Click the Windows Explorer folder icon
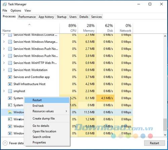Image resolution: width=168 pixels, height=150 pixels. (x=10, y=112)
